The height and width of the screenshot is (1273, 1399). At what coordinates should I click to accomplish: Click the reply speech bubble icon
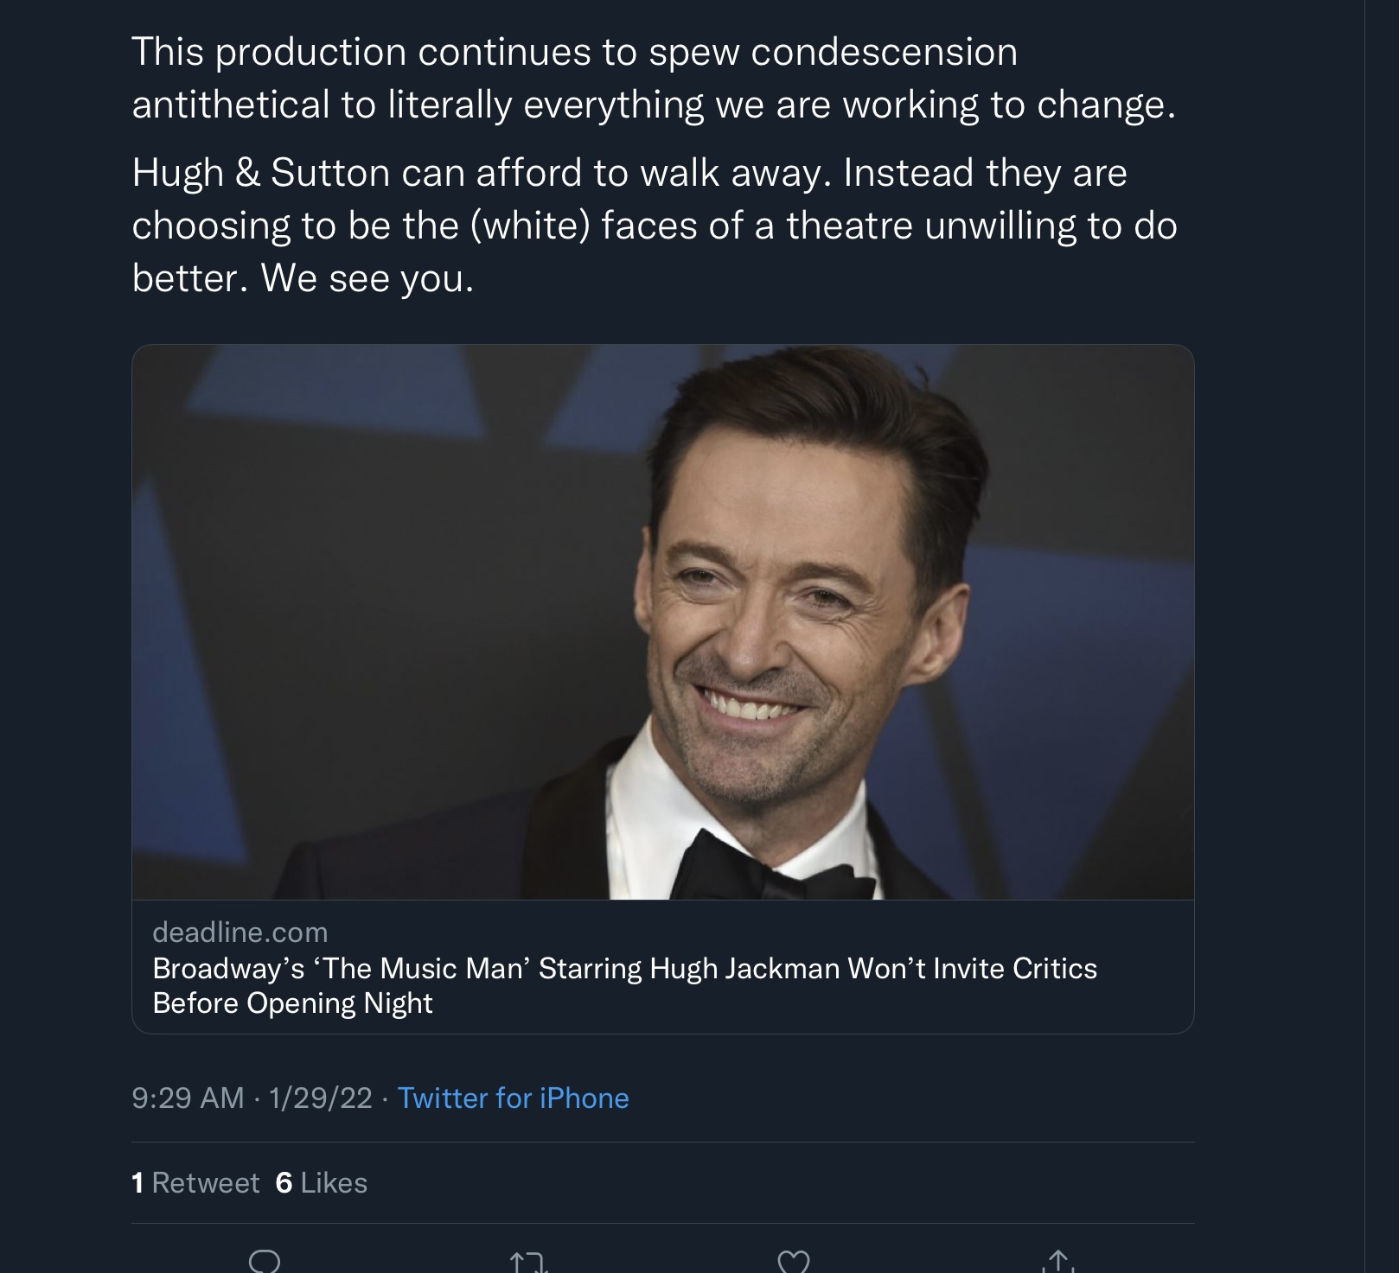265,1262
